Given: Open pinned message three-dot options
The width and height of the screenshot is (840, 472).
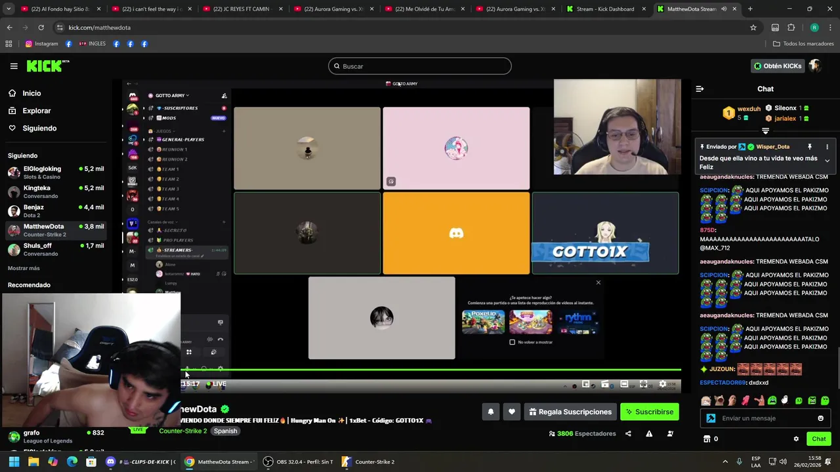Looking at the screenshot, I should pos(827,147).
